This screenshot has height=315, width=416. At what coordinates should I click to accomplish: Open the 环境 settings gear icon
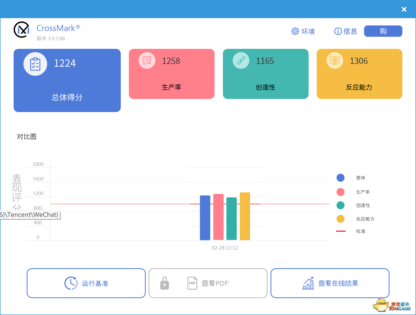295,31
